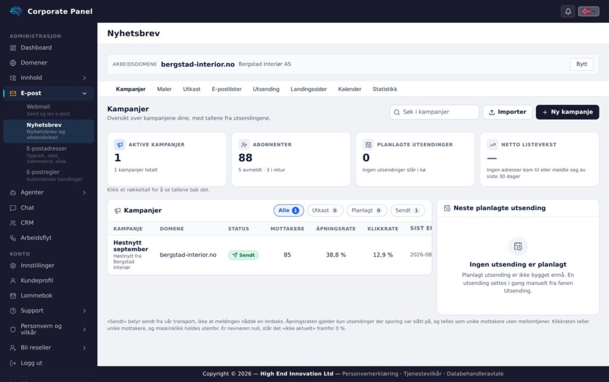
Task: Switch to the Landingssider tab
Action: pos(309,89)
